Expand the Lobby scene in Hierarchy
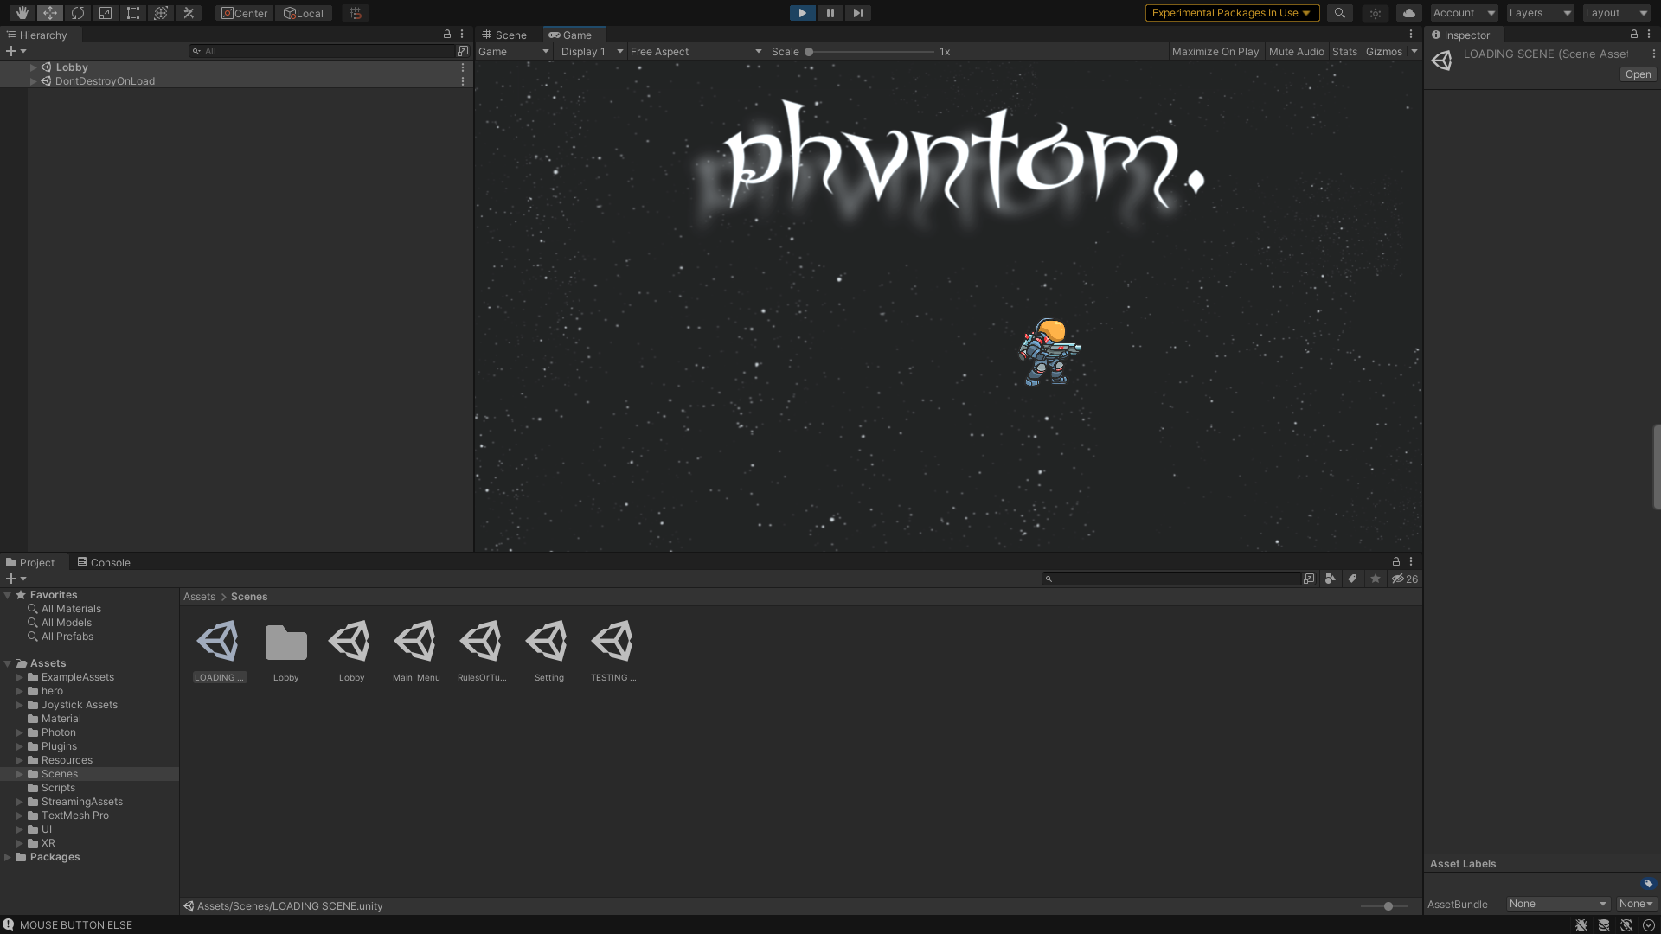This screenshot has width=1661, height=934. (x=34, y=67)
